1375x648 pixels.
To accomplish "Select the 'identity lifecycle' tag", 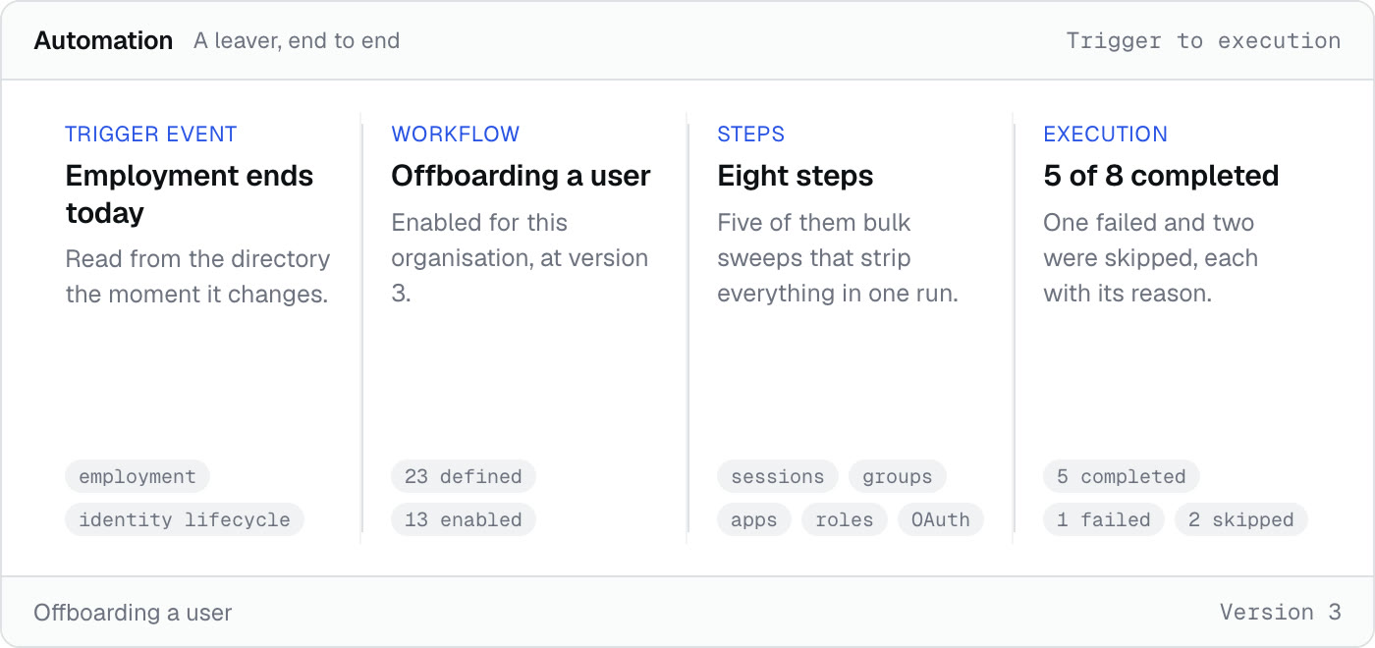I will (185, 519).
